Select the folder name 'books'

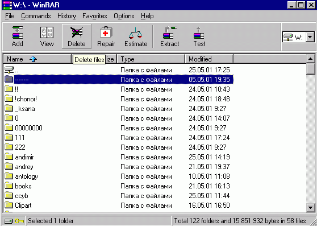[23, 186]
